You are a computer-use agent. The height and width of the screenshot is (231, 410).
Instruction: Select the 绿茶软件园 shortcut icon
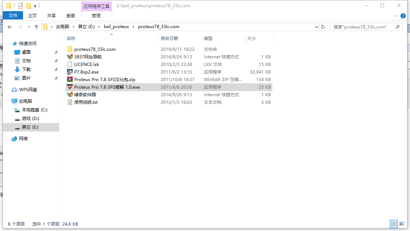(70, 95)
